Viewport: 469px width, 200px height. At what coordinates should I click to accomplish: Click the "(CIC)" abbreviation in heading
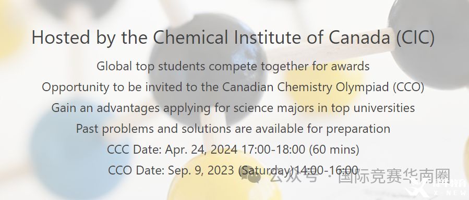click(415, 38)
